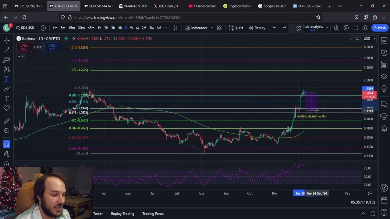390x219 pixels.
Task: Switch to the BTCUSD browser tab
Action: coord(29,6)
